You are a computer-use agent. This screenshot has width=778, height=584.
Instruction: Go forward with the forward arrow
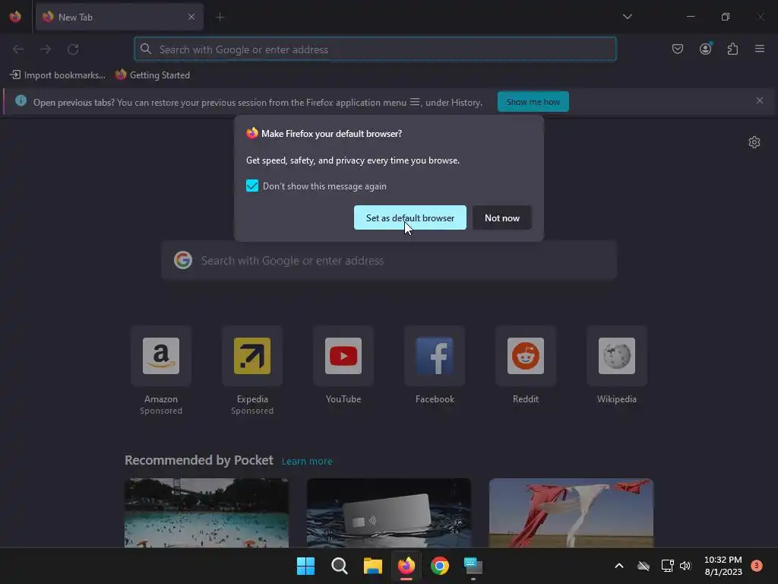point(46,49)
